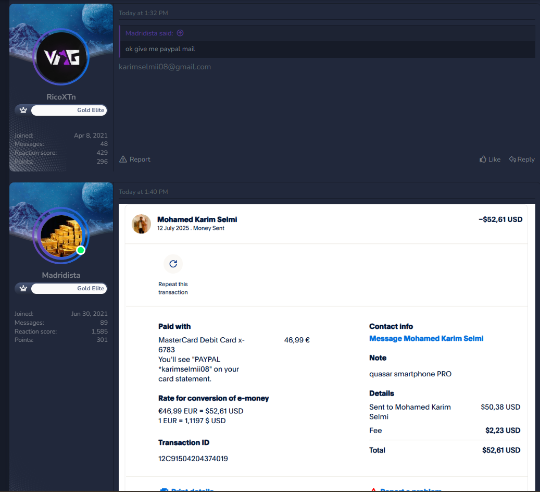Click Madridista's 'Jun 30, 2021' join date
540x492 pixels.
pos(89,314)
